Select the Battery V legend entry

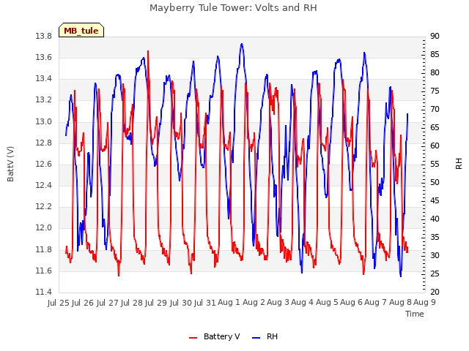(215, 336)
